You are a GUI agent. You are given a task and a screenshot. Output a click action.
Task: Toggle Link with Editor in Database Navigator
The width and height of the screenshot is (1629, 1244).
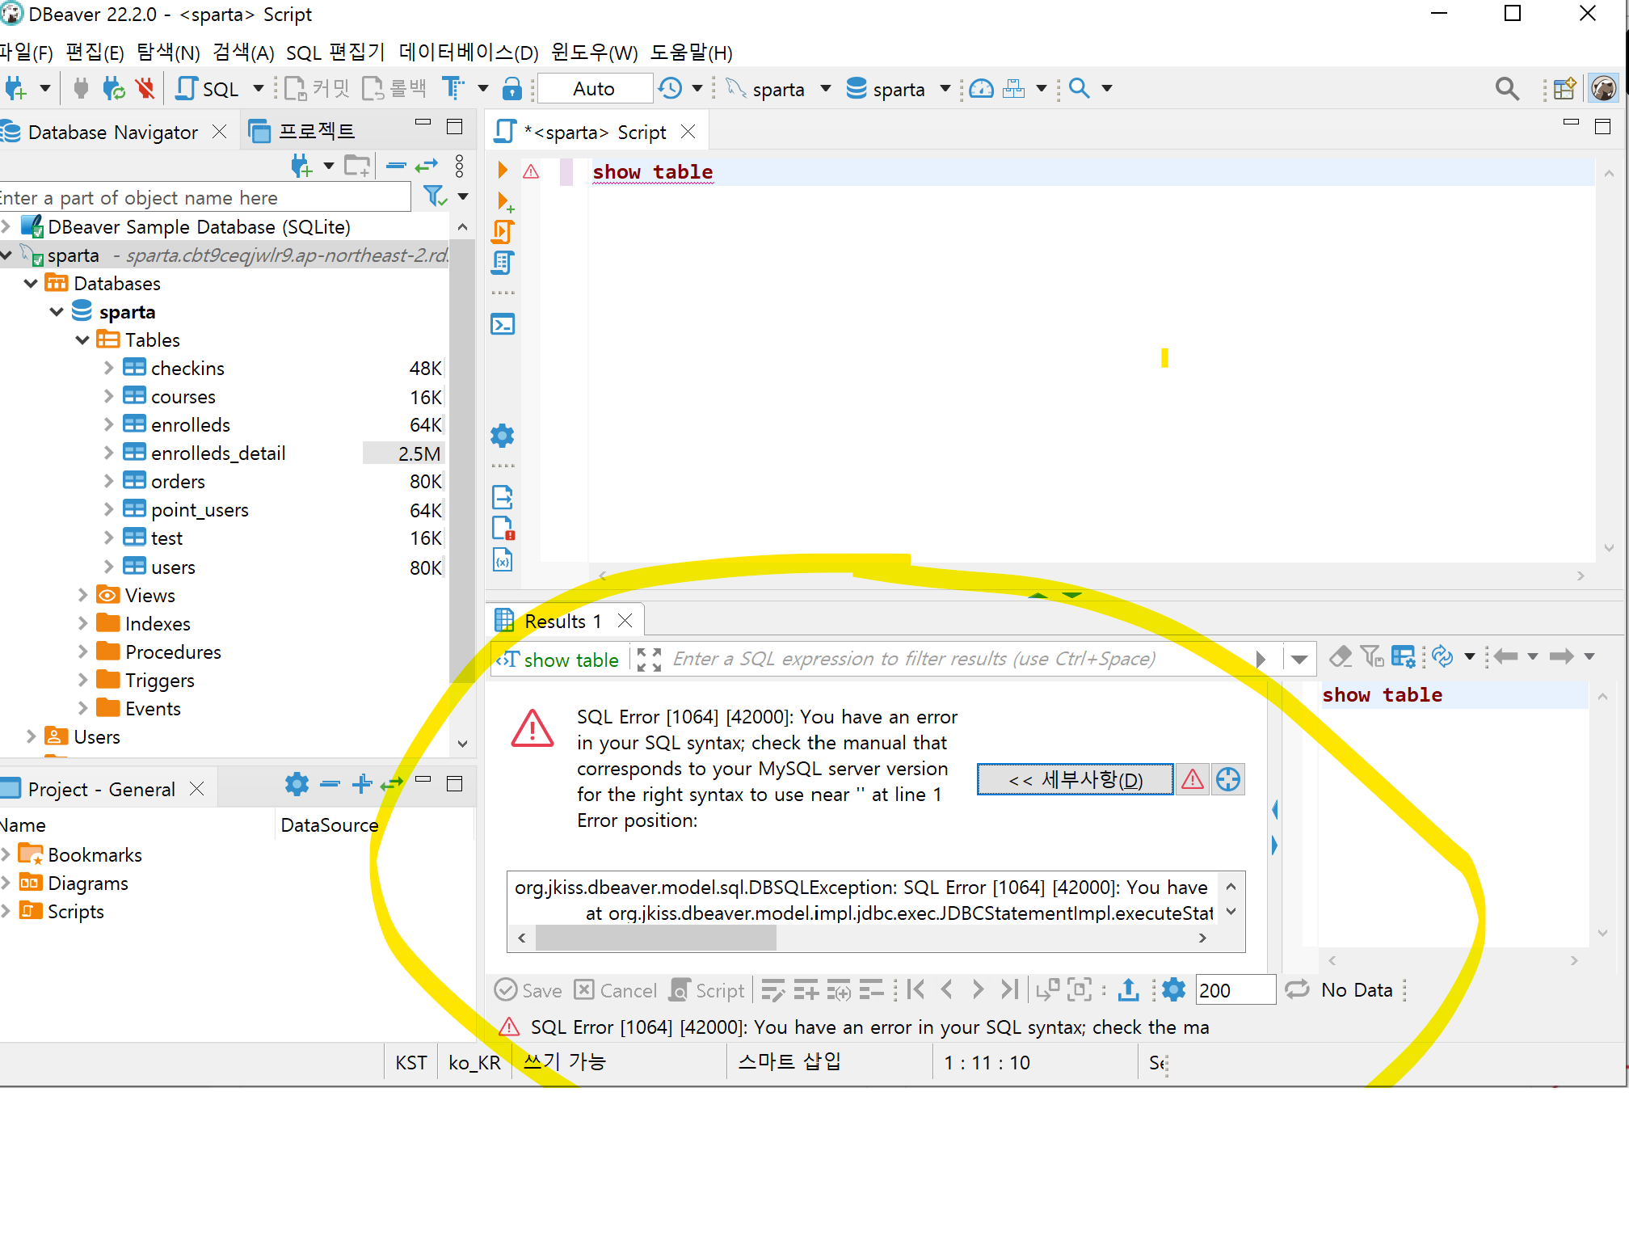click(x=426, y=166)
